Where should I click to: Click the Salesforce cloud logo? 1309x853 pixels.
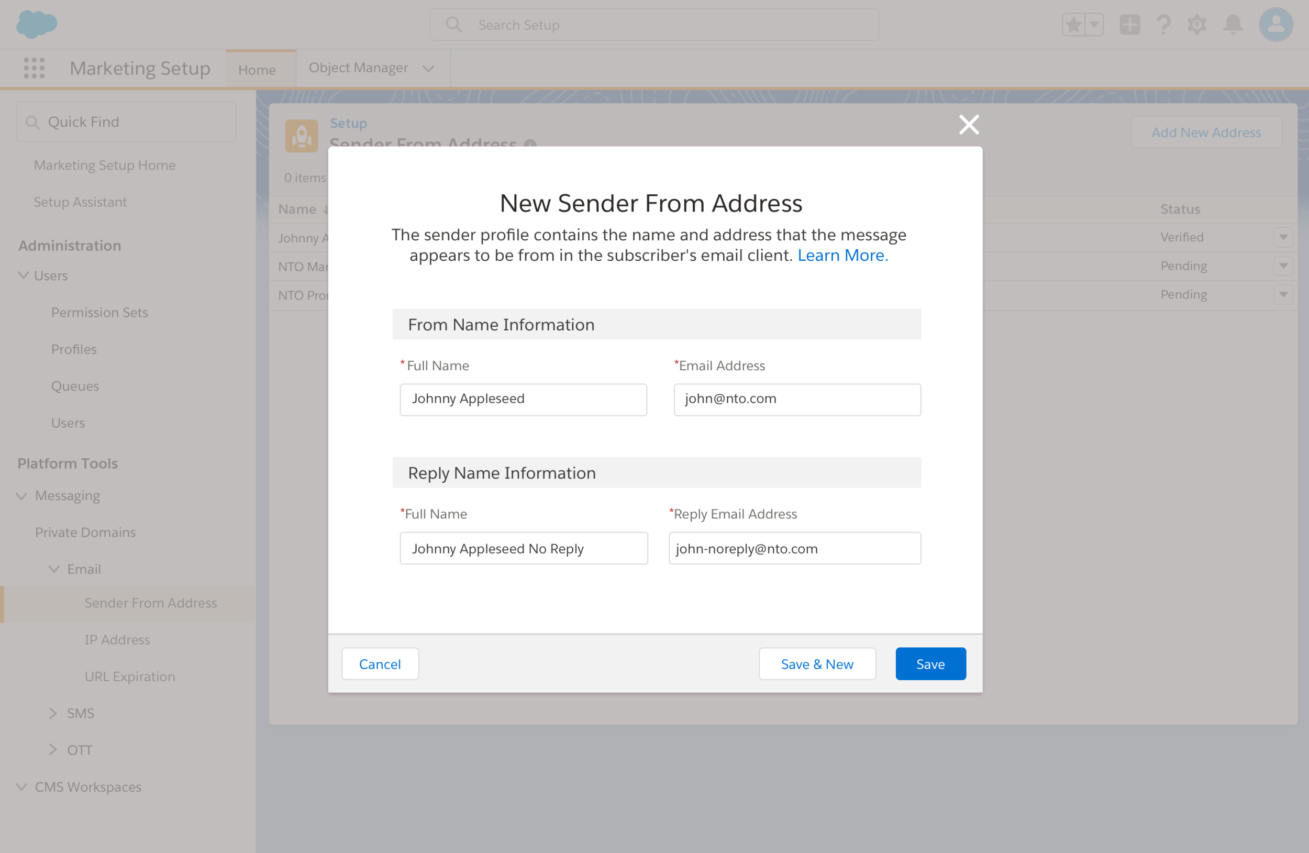pos(36,24)
